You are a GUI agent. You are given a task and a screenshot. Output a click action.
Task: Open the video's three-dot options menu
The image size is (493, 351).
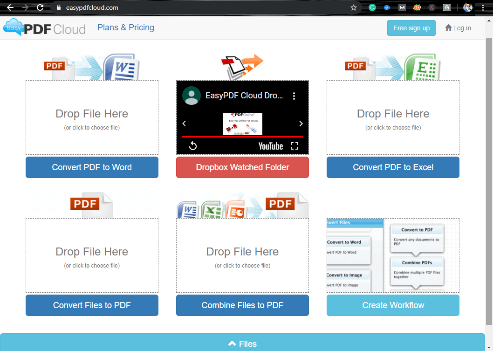(294, 95)
